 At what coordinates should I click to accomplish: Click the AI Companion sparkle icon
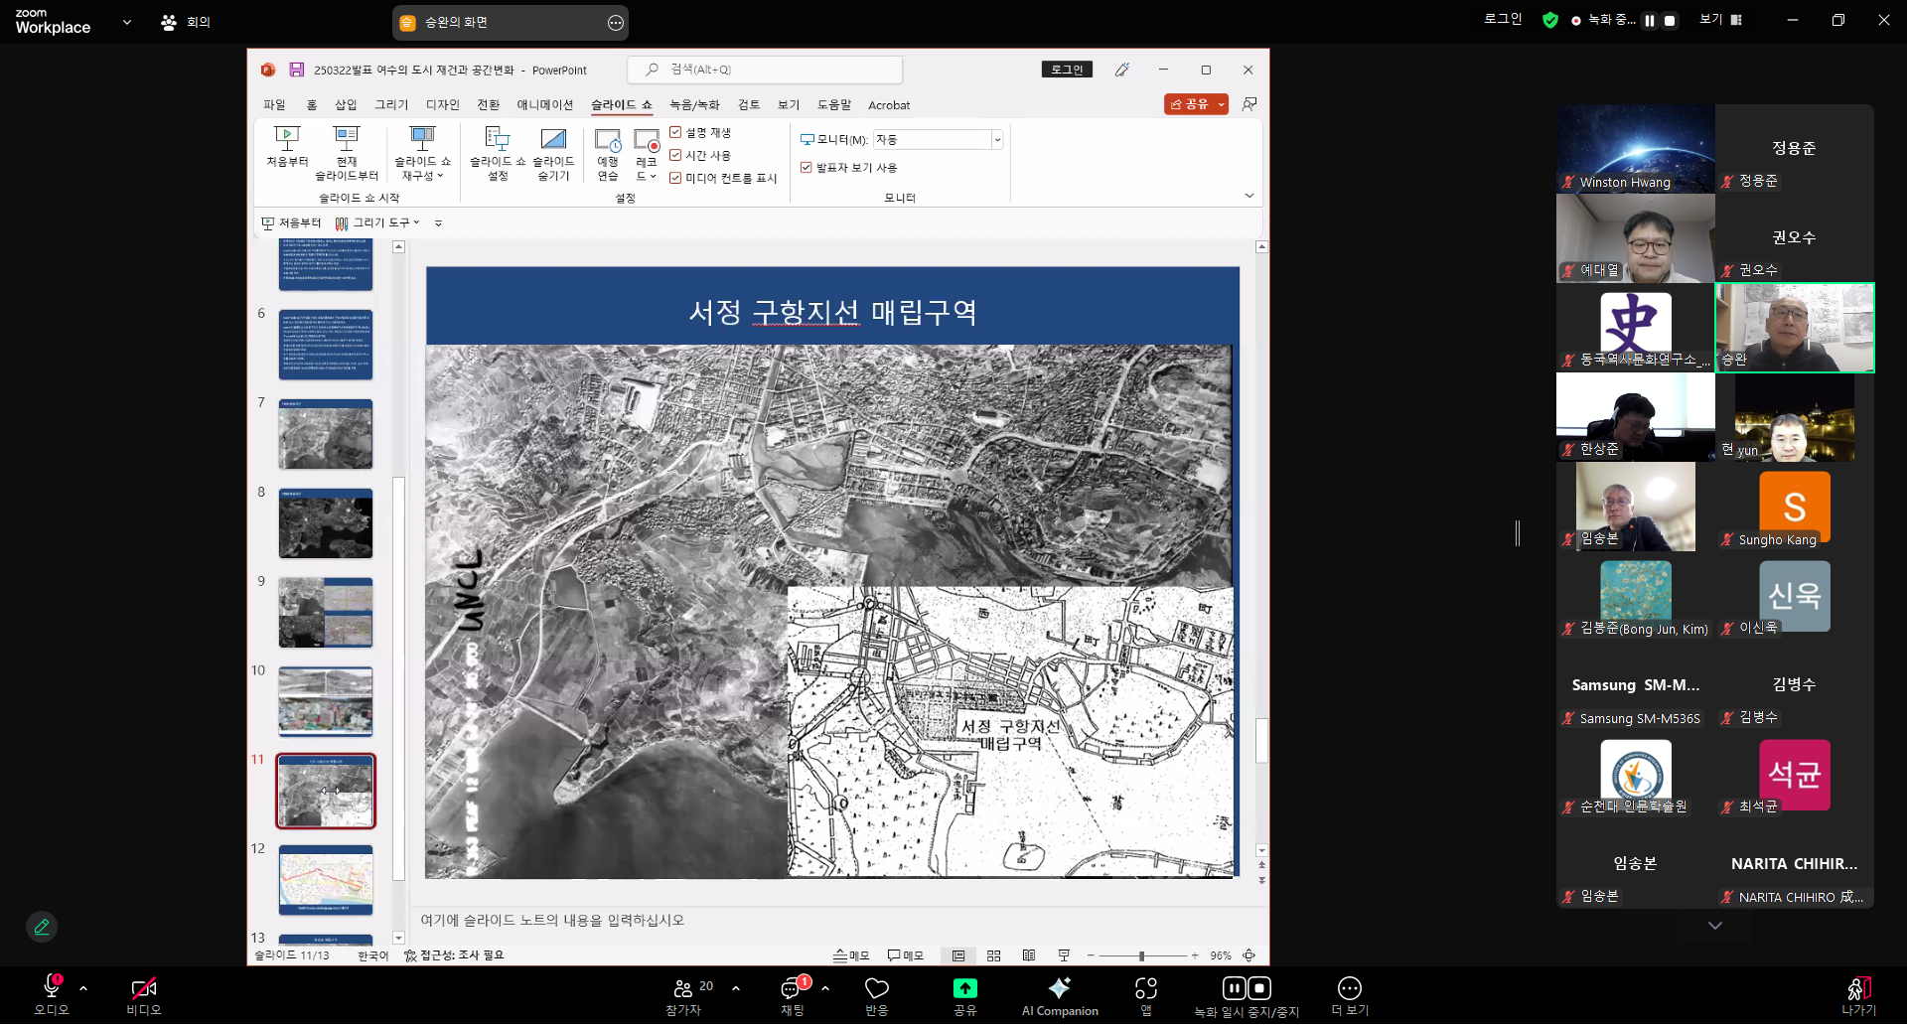1060,988
